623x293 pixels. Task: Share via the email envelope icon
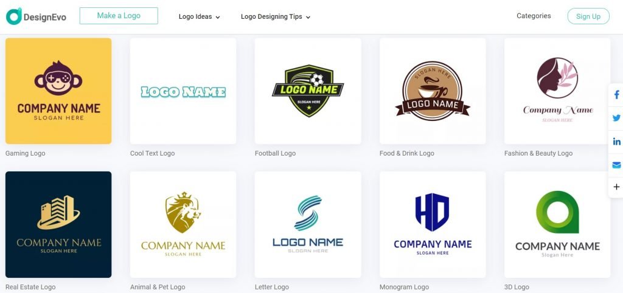coord(616,165)
